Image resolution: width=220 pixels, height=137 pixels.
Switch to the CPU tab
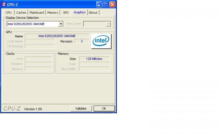(x=9, y=13)
